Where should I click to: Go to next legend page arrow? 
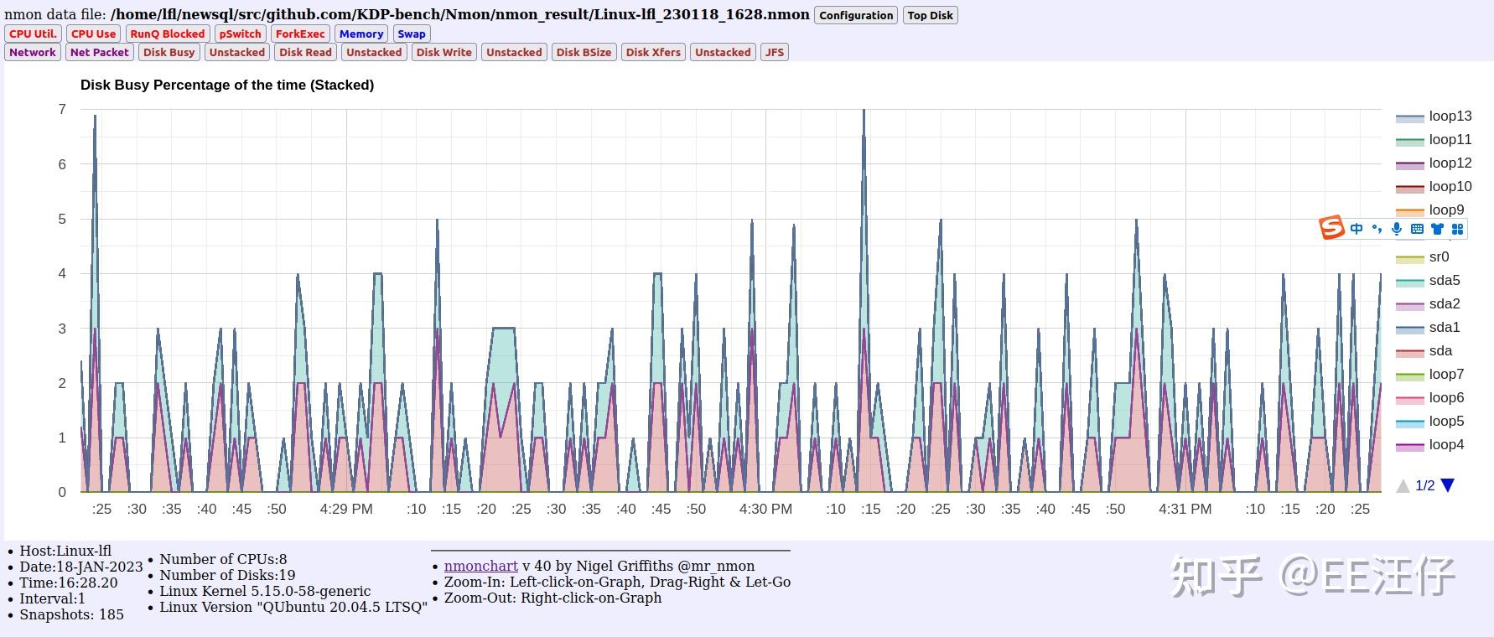point(1447,485)
